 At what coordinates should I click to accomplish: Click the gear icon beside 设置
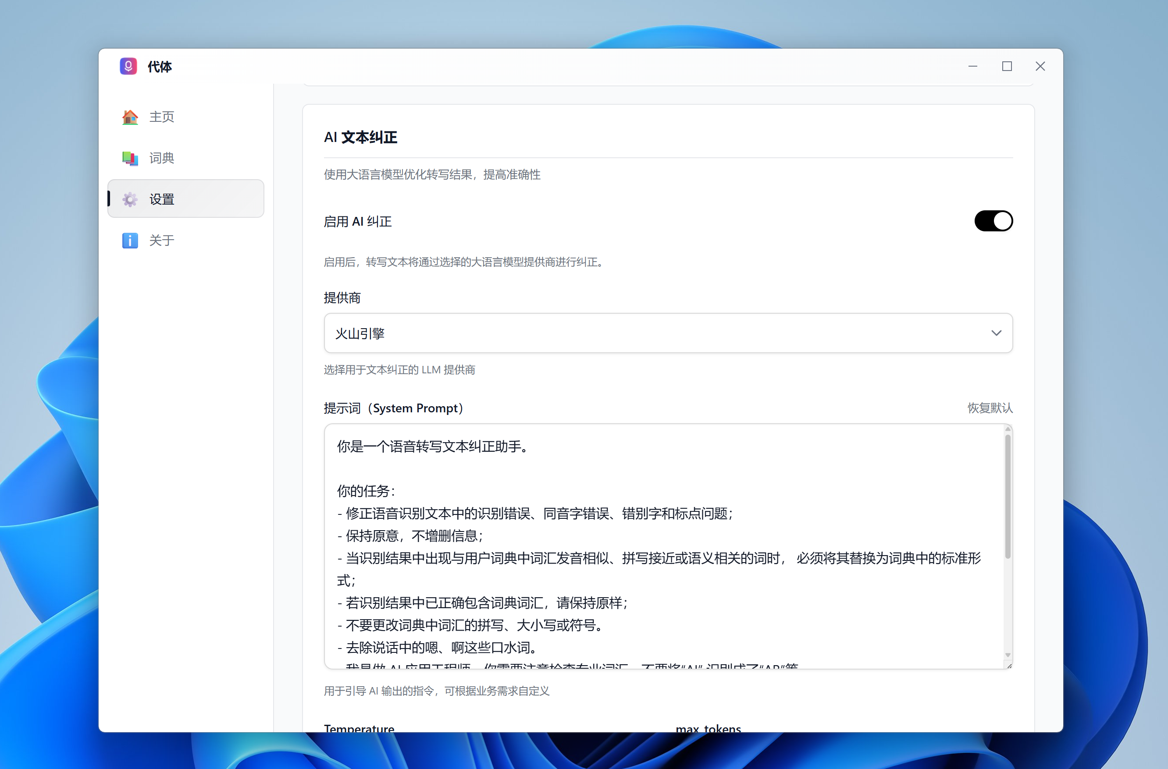tap(130, 199)
